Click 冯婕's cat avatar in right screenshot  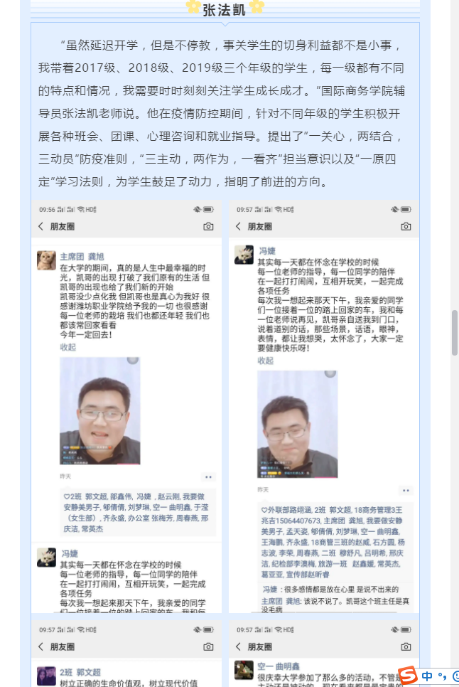click(x=244, y=255)
